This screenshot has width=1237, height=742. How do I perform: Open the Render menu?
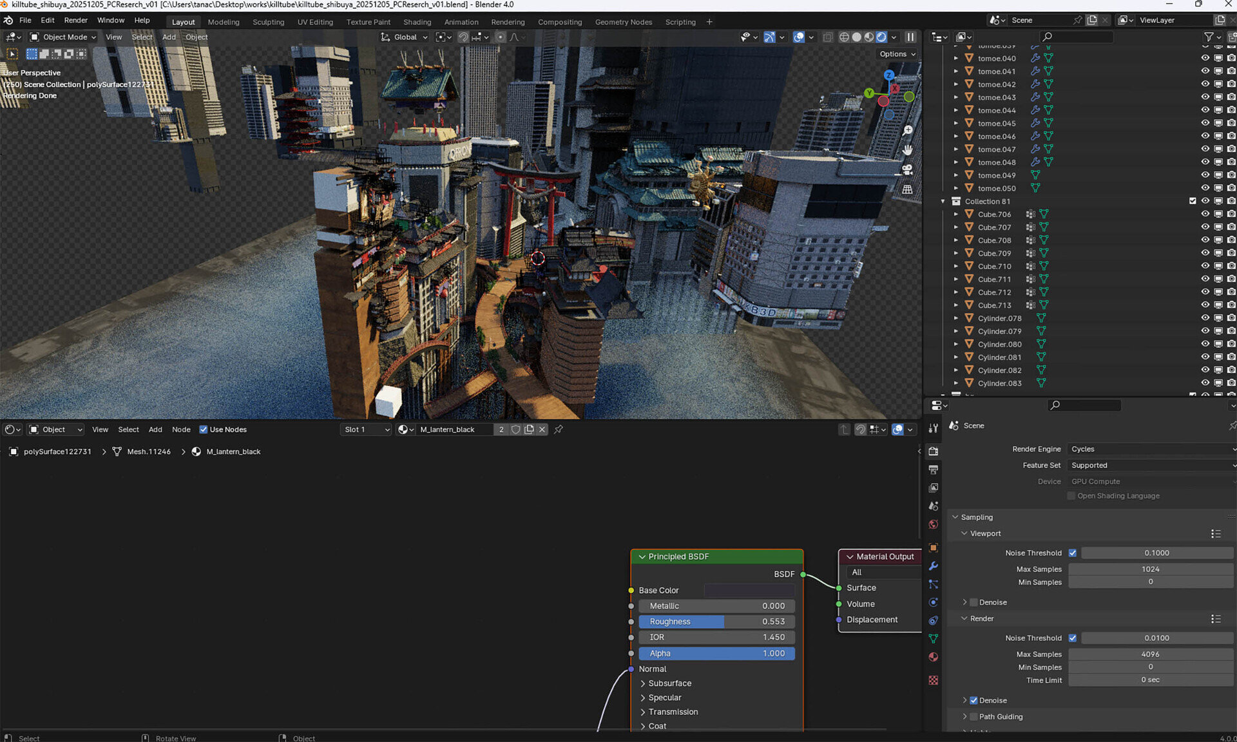tap(75, 20)
